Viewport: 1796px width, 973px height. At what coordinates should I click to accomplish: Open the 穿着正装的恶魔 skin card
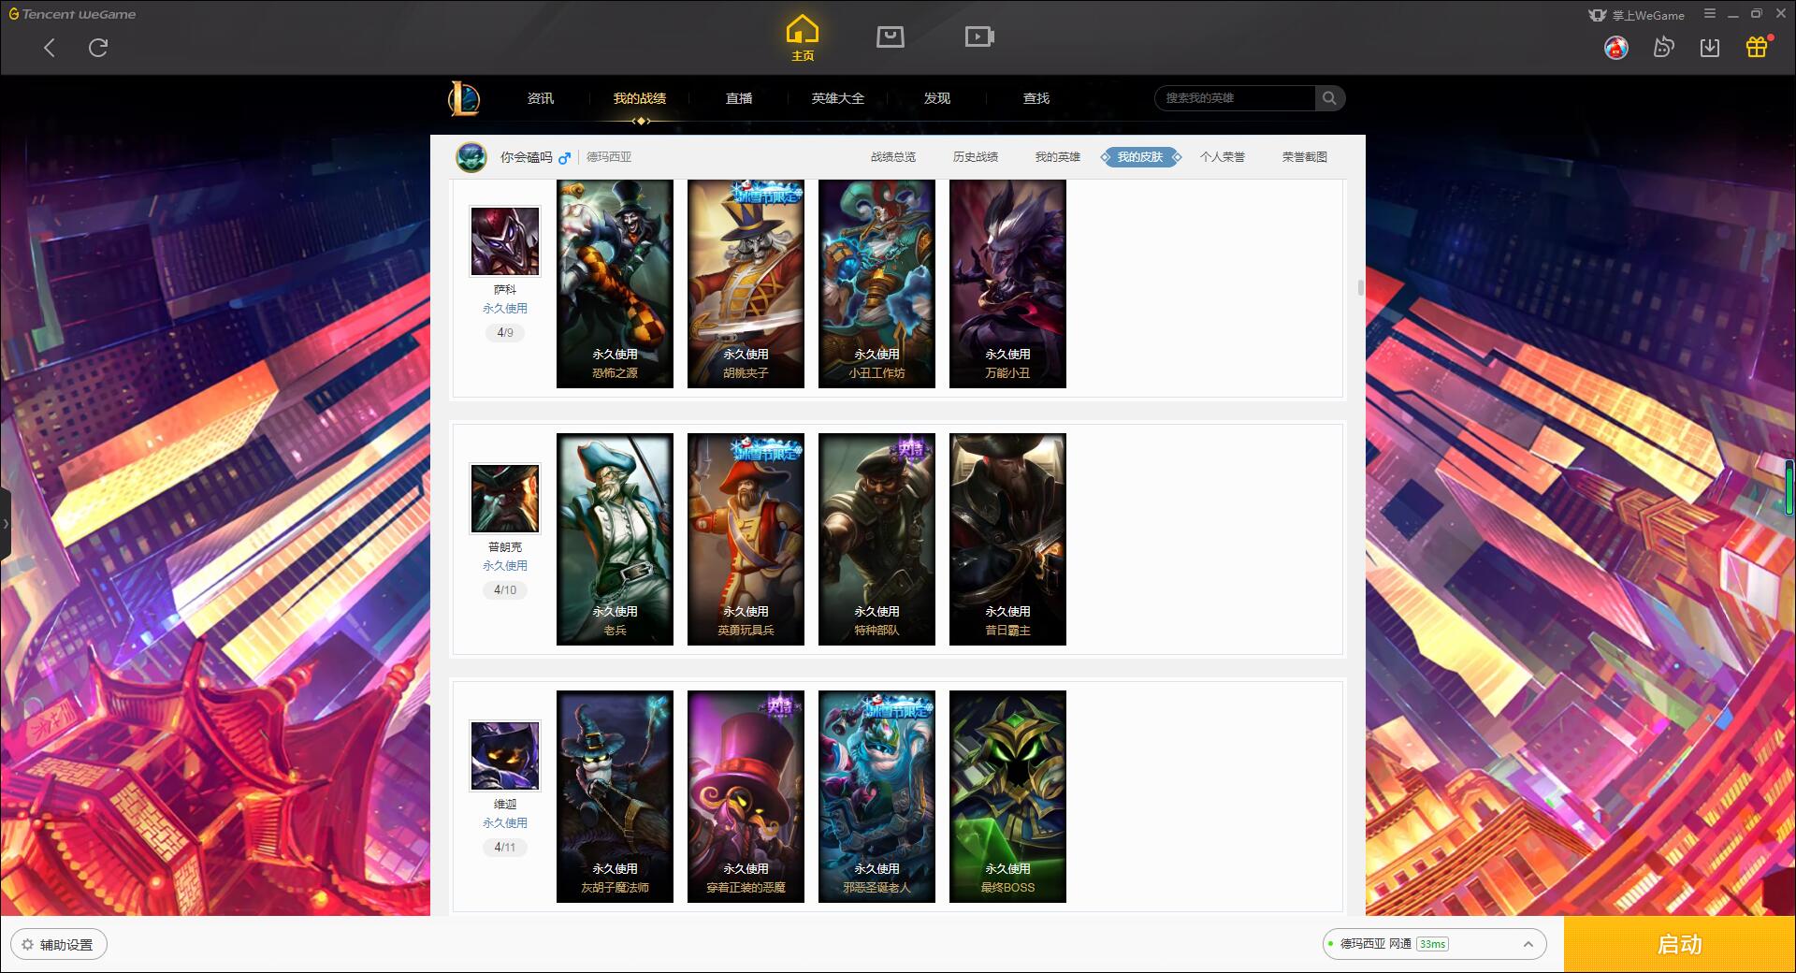pyautogui.click(x=746, y=796)
